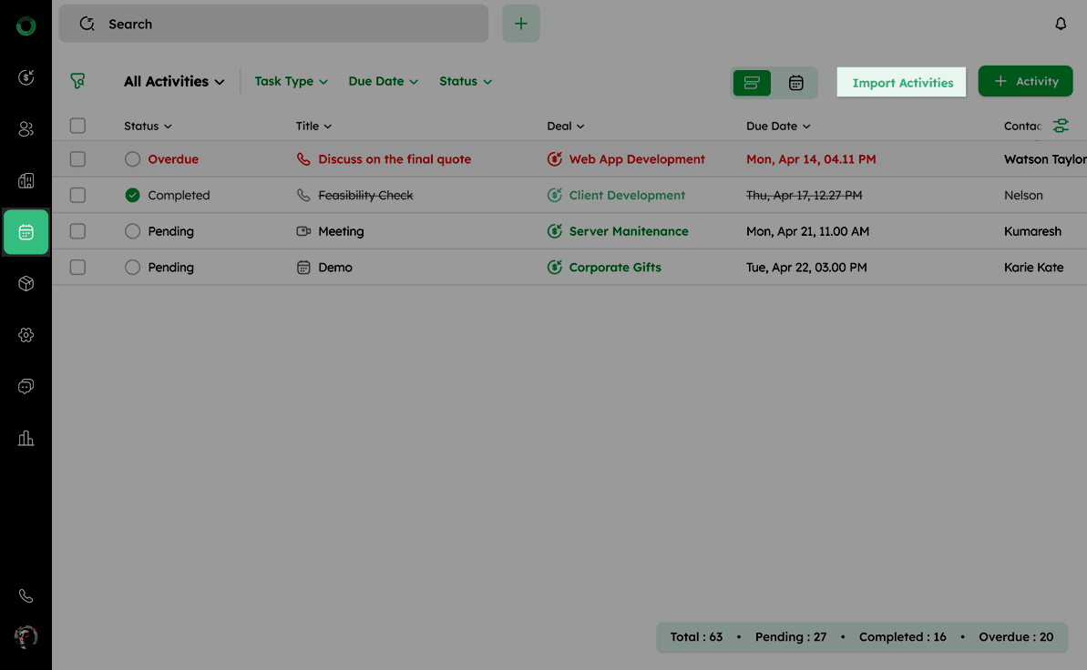Click the Import Activities button
1087x670 pixels.
pyautogui.click(x=902, y=83)
